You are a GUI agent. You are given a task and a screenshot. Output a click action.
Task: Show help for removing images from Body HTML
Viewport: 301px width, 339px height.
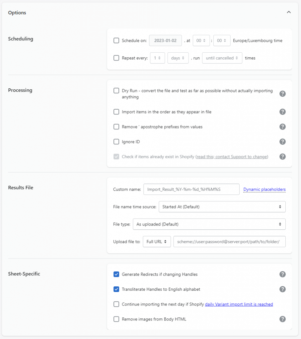(282, 319)
